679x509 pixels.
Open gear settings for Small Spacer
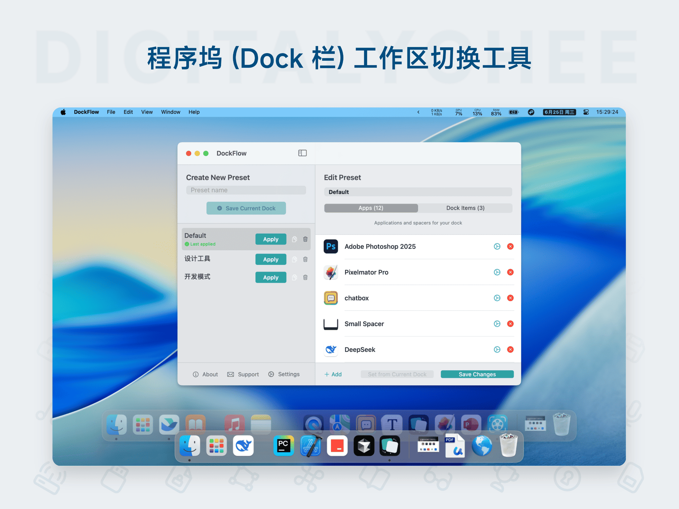497,324
